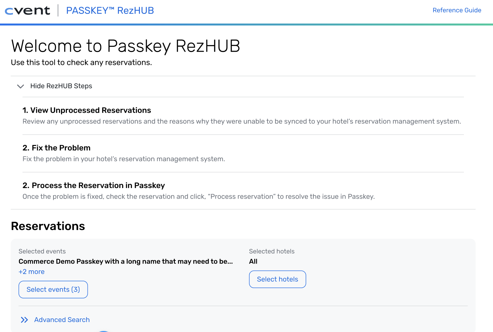This screenshot has width=493, height=332.
Task: Click the 'Use this tool' subtitle text
Action: [x=81, y=62]
